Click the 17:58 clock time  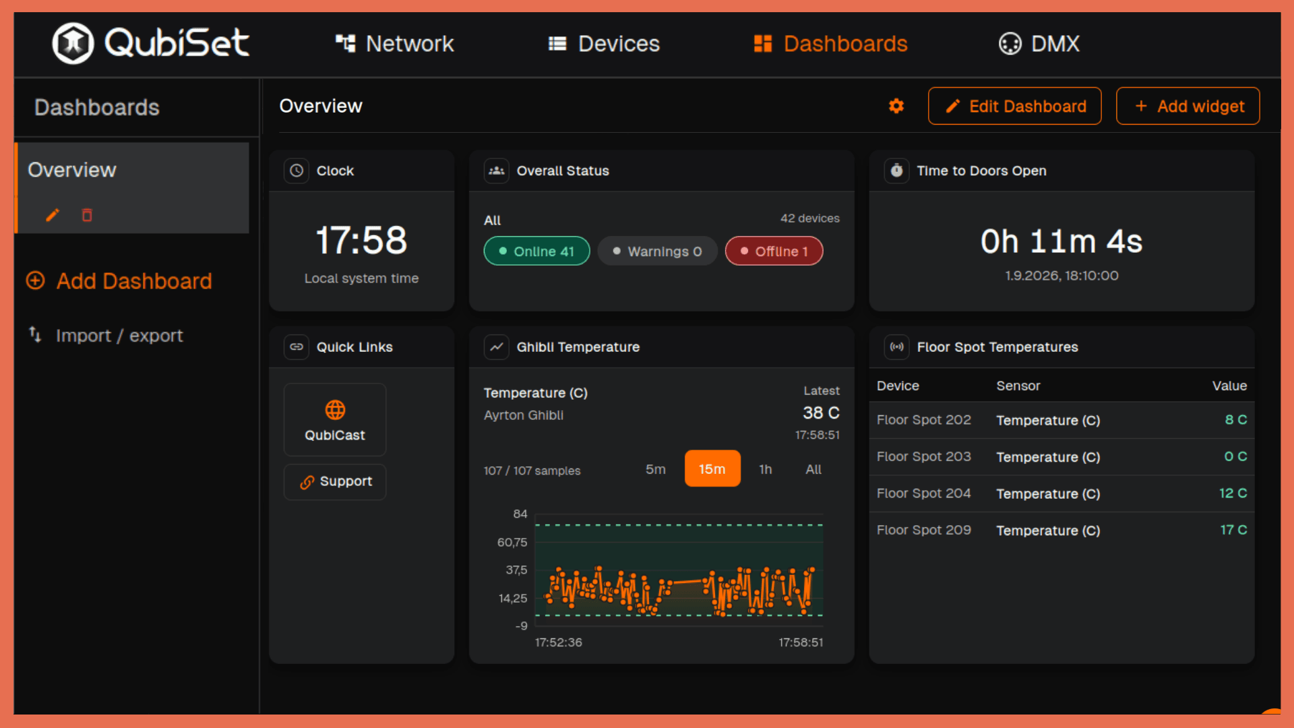(362, 240)
